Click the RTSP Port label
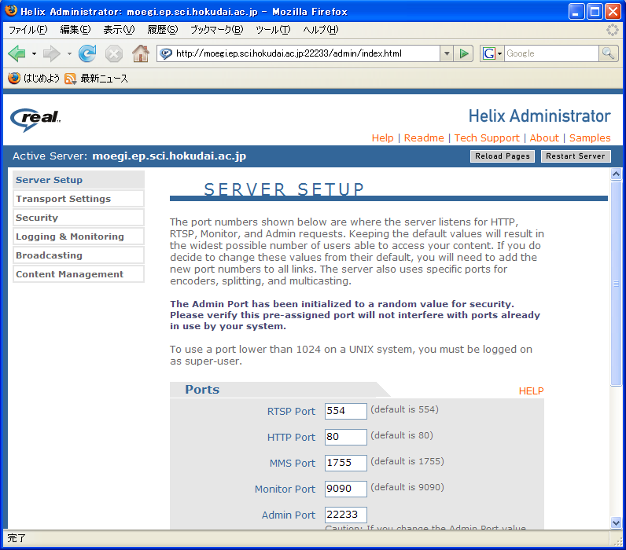The image size is (626, 550). (x=291, y=411)
